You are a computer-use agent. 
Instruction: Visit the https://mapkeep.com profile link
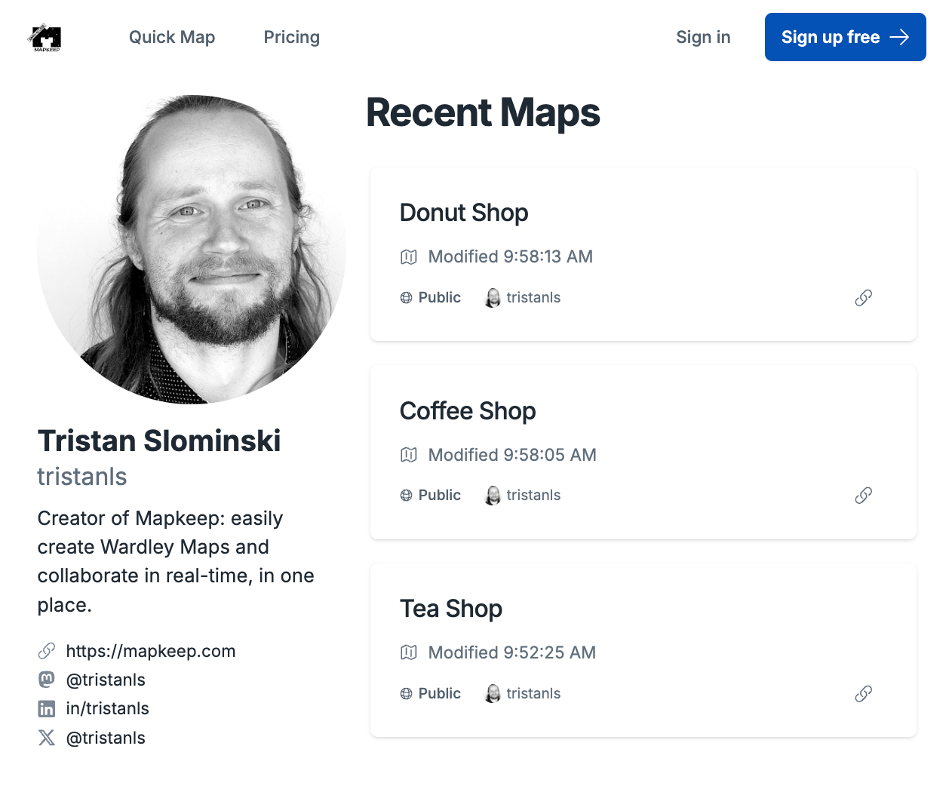(151, 651)
